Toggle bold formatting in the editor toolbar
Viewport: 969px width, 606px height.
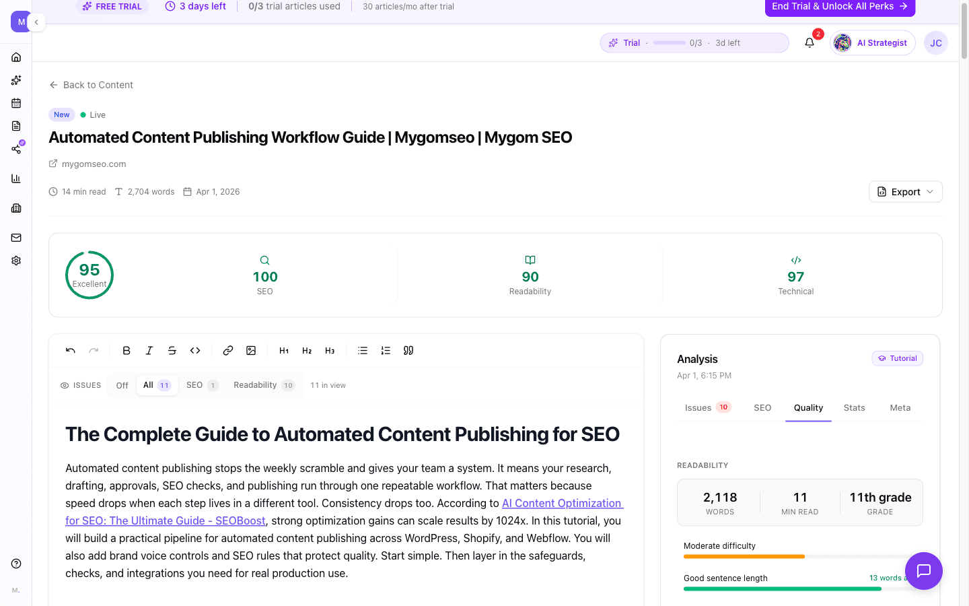[127, 350]
